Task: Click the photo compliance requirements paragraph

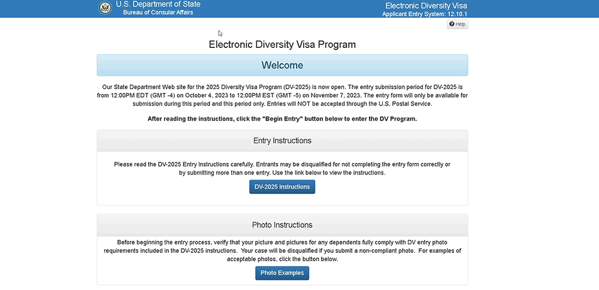Action: click(x=282, y=250)
